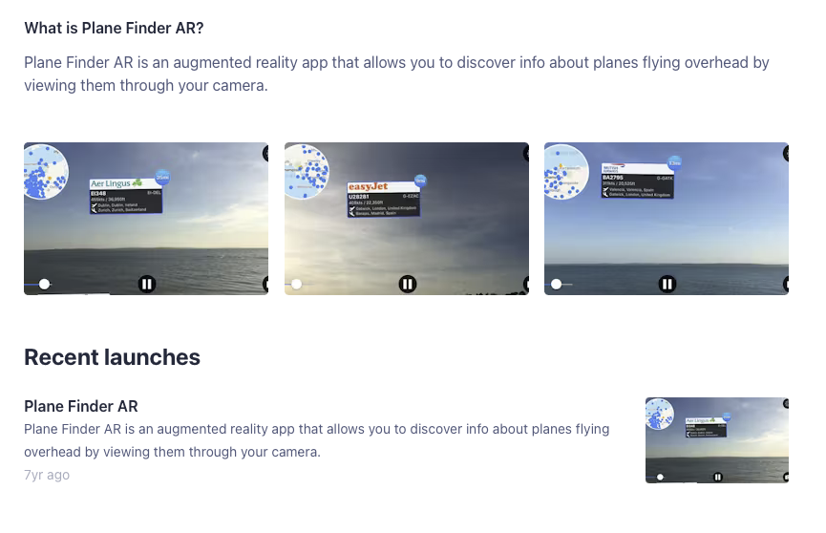Click the pause icon in launch thumbnail
Image resolution: width=826 pixels, height=533 pixels.
tap(717, 477)
